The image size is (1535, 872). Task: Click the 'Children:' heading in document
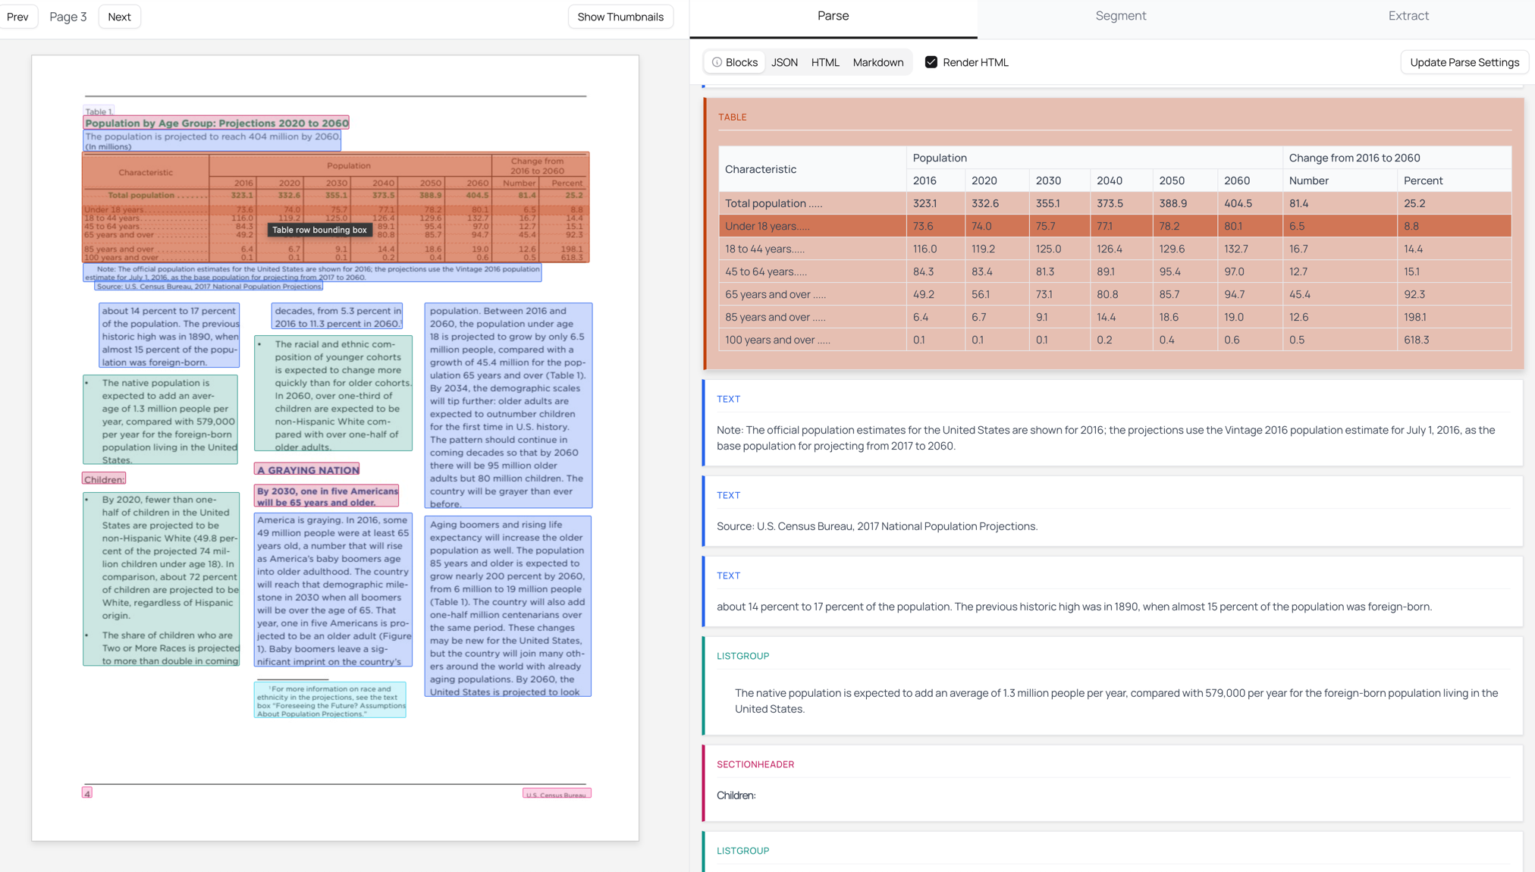tap(104, 479)
